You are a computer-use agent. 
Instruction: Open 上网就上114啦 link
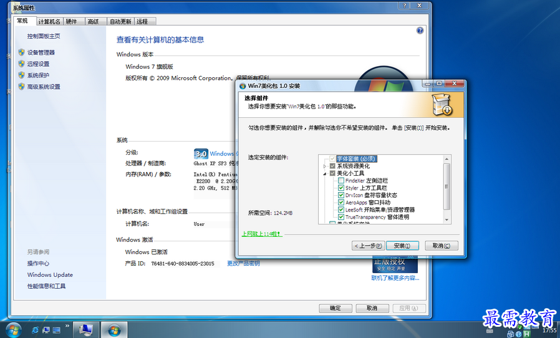(x=262, y=234)
